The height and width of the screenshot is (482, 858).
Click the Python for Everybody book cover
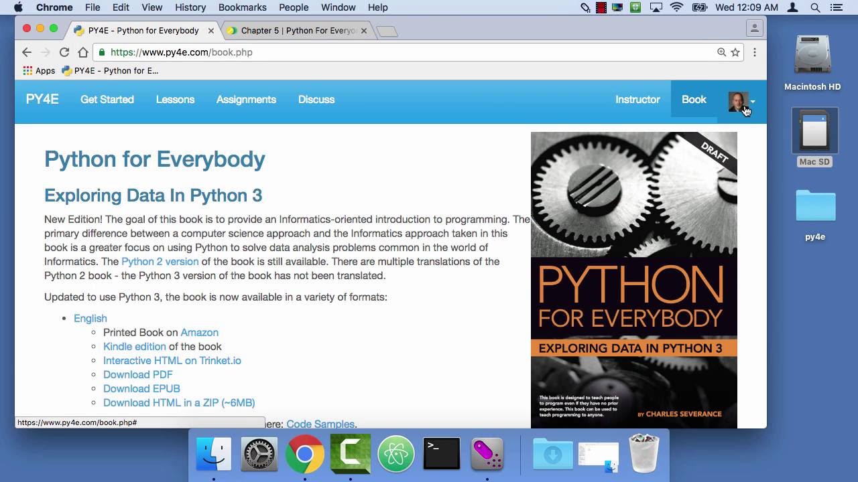634,280
